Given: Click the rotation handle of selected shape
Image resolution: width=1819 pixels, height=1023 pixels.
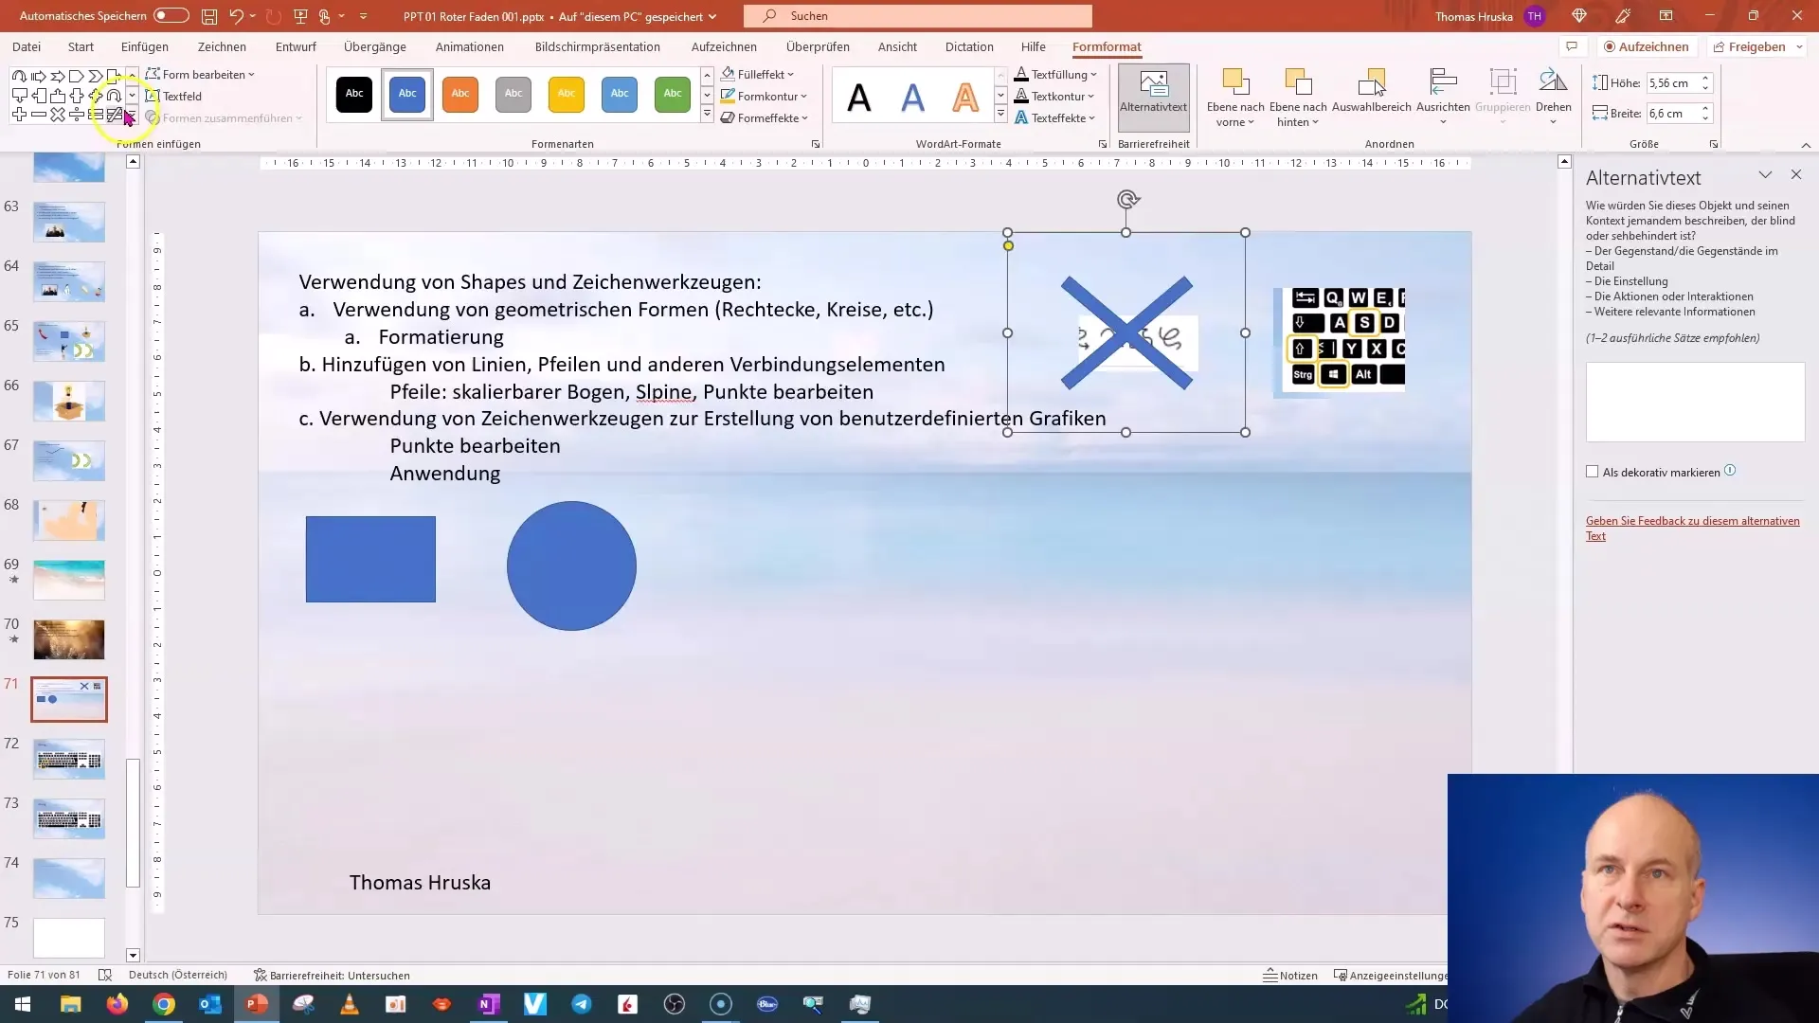Looking at the screenshot, I should coord(1127,199).
